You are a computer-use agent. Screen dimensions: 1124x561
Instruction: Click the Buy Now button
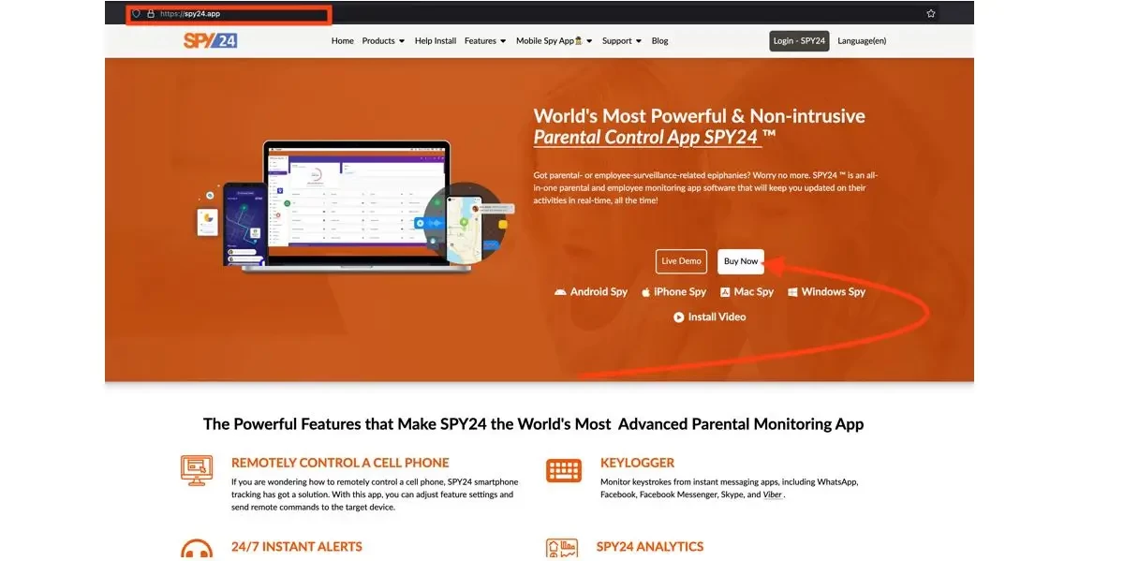coord(741,261)
